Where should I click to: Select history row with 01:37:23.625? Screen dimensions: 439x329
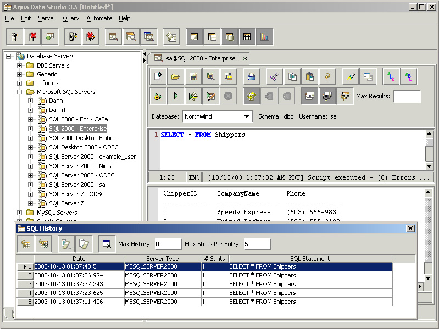tap(79, 293)
